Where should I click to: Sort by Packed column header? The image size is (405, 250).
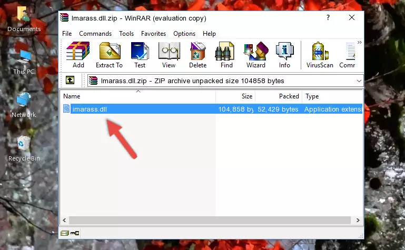click(279, 96)
